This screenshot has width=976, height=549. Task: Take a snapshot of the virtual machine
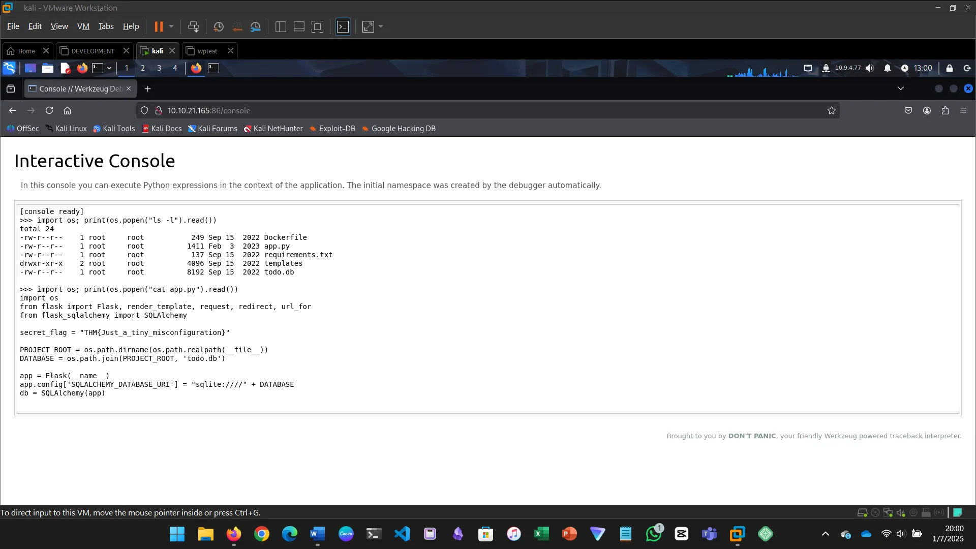pyautogui.click(x=218, y=26)
